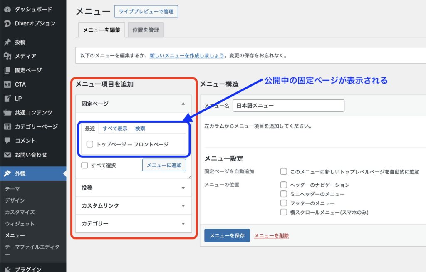This screenshot has width=426, height=272.
Task: Click the comment bubble icon for コメント
Action: coord(7,141)
